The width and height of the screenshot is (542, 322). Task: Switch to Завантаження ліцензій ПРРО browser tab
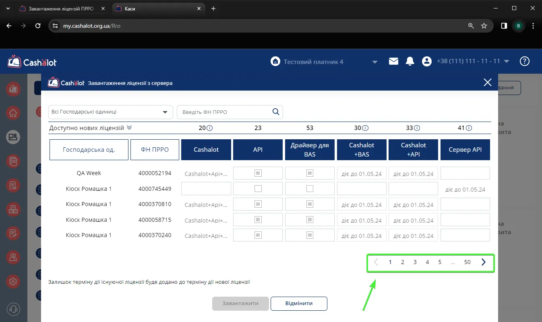pos(64,8)
